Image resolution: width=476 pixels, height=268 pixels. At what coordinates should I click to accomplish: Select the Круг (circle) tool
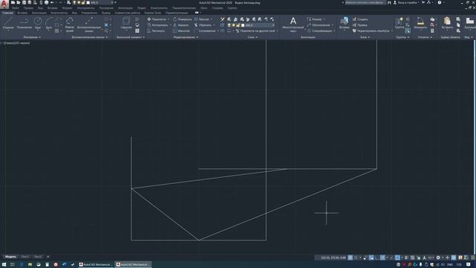[38, 23]
